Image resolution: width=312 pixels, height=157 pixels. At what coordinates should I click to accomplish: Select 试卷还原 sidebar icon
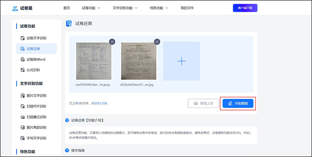coord(23,49)
